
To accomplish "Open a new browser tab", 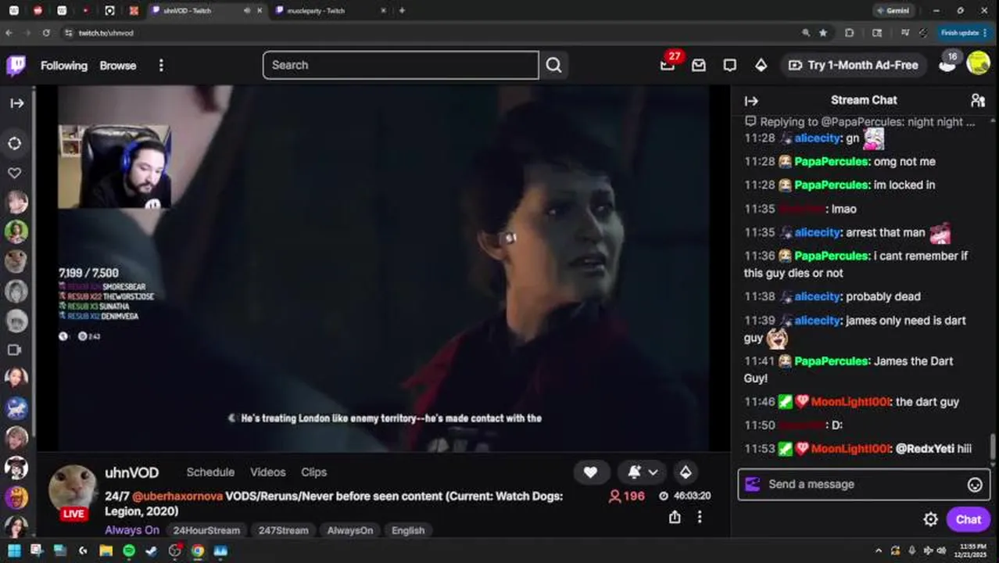I will (x=402, y=11).
